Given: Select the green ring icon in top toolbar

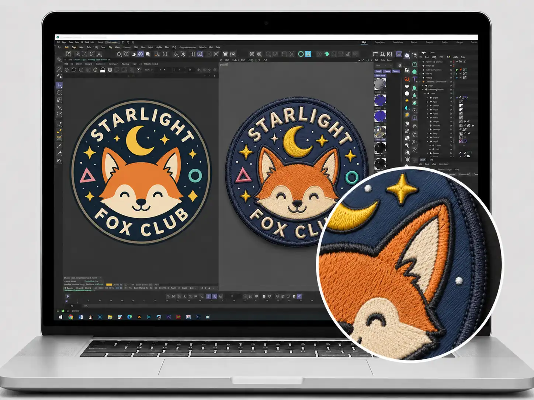Looking at the screenshot, I should coord(301,54).
